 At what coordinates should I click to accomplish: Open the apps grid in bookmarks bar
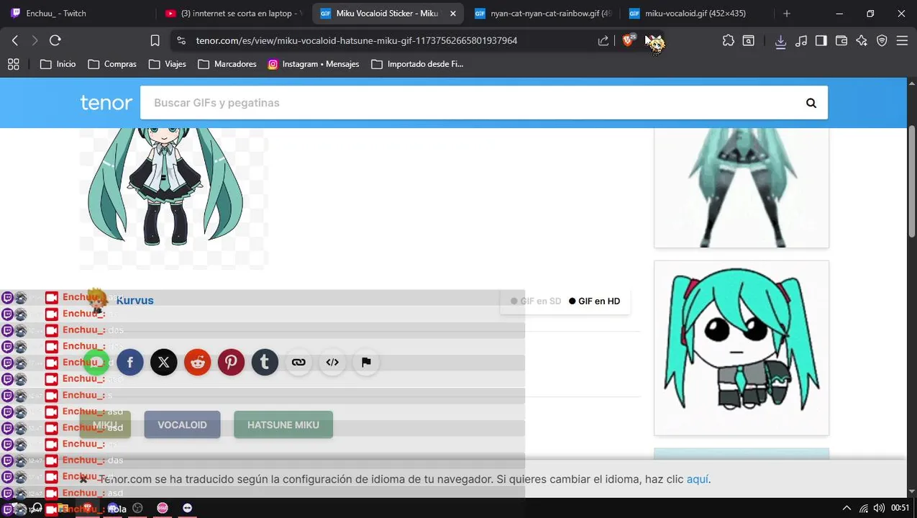tap(13, 64)
